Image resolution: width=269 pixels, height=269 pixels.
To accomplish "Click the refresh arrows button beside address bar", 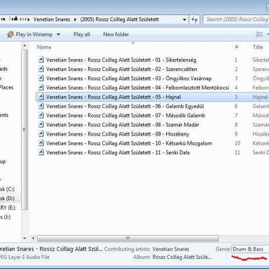I will (194, 19).
